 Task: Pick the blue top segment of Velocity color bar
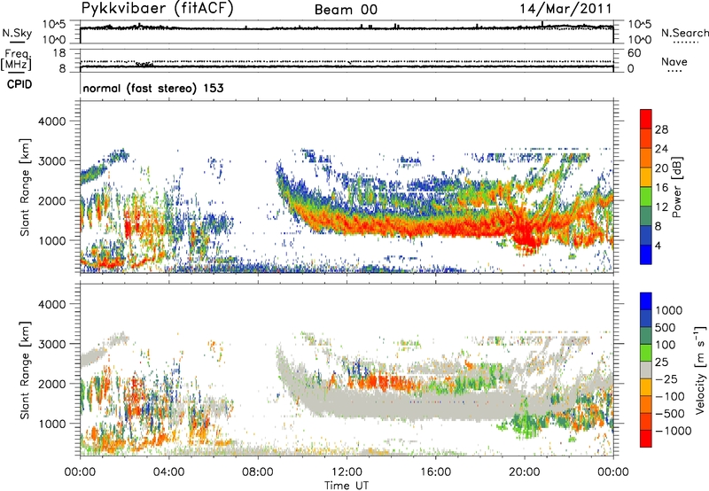(x=646, y=301)
